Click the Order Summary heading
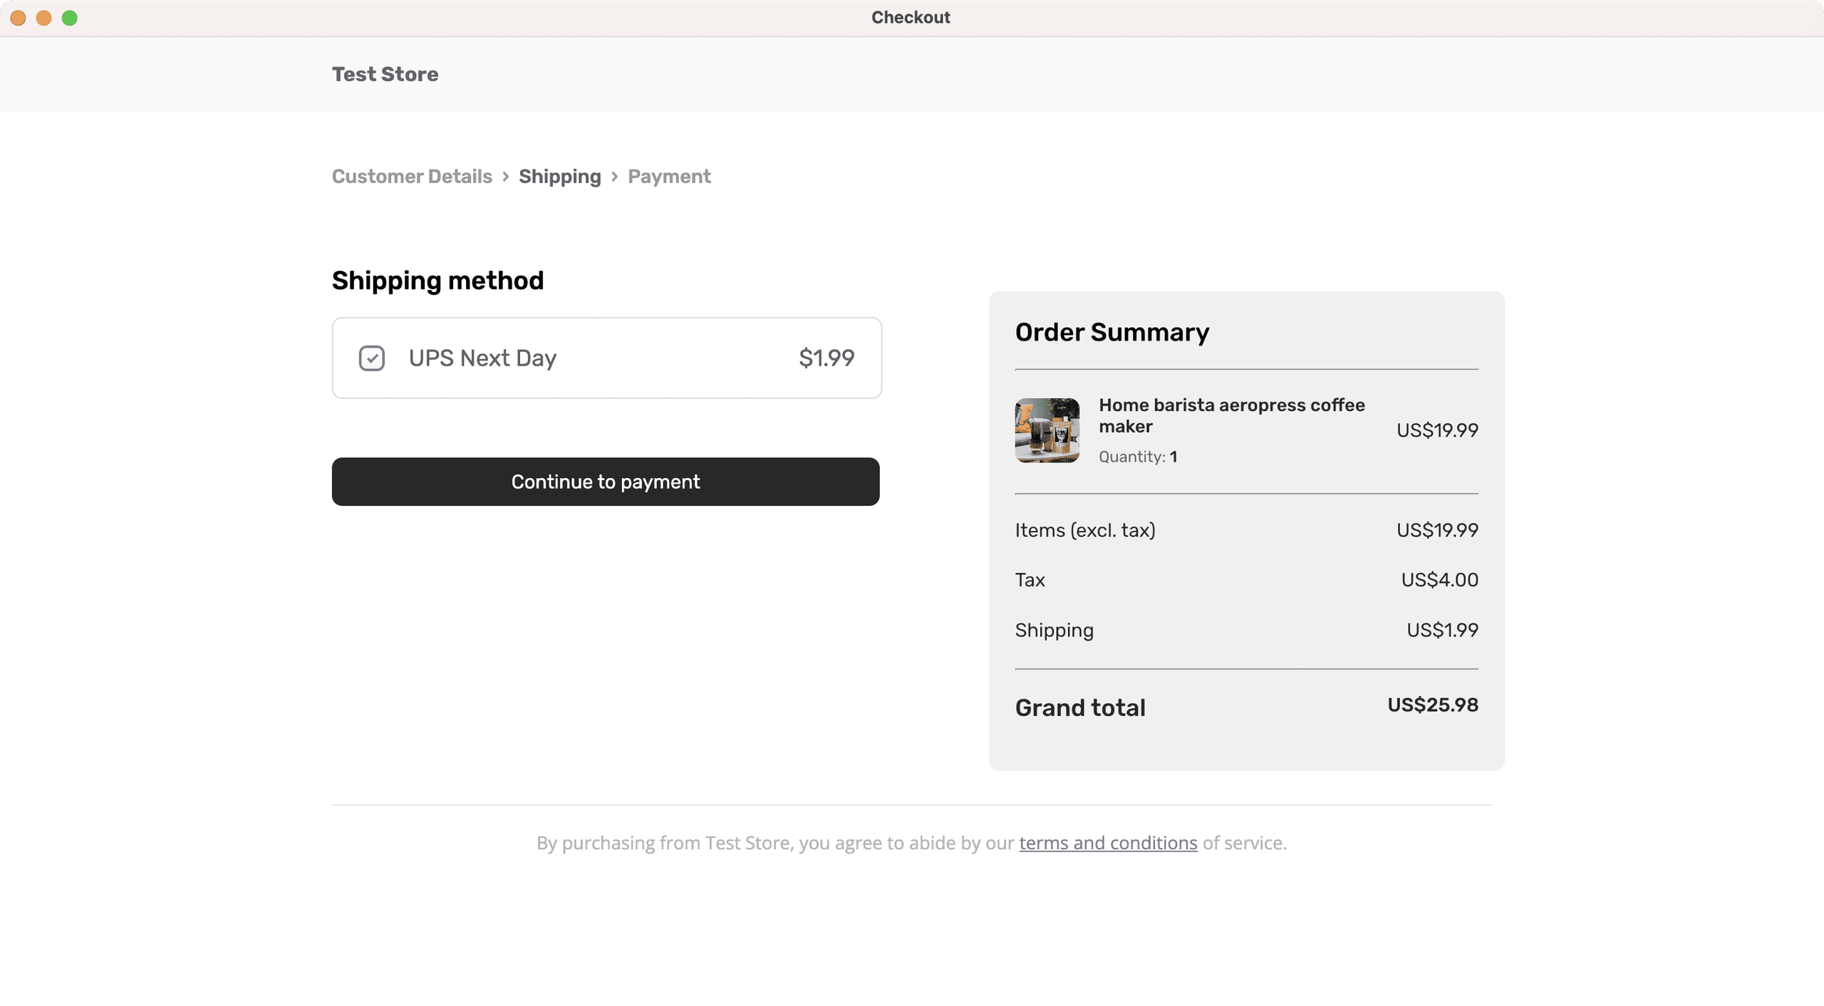The image size is (1824, 1006). pos(1111,331)
